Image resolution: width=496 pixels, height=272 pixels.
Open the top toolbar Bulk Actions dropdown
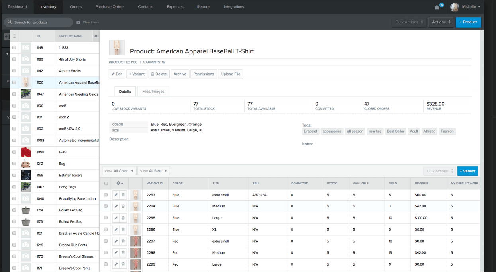pyautogui.click(x=409, y=22)
